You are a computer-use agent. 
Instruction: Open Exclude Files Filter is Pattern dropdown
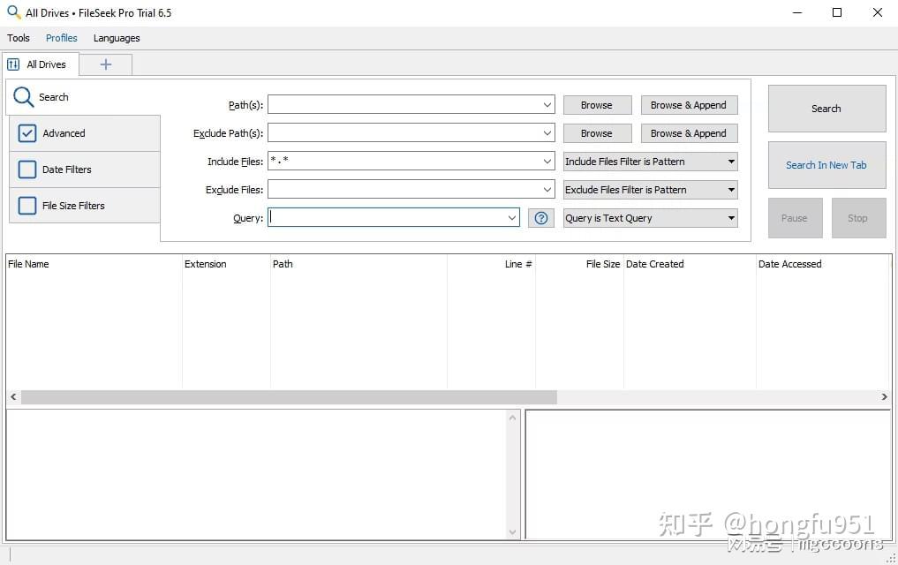click(650, 190)
